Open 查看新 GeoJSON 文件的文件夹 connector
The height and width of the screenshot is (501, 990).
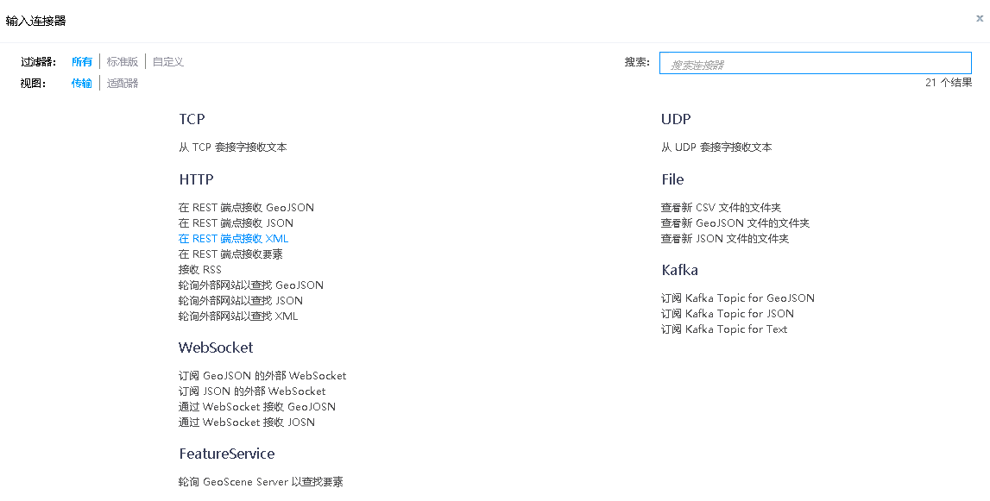tap(735, 223)
